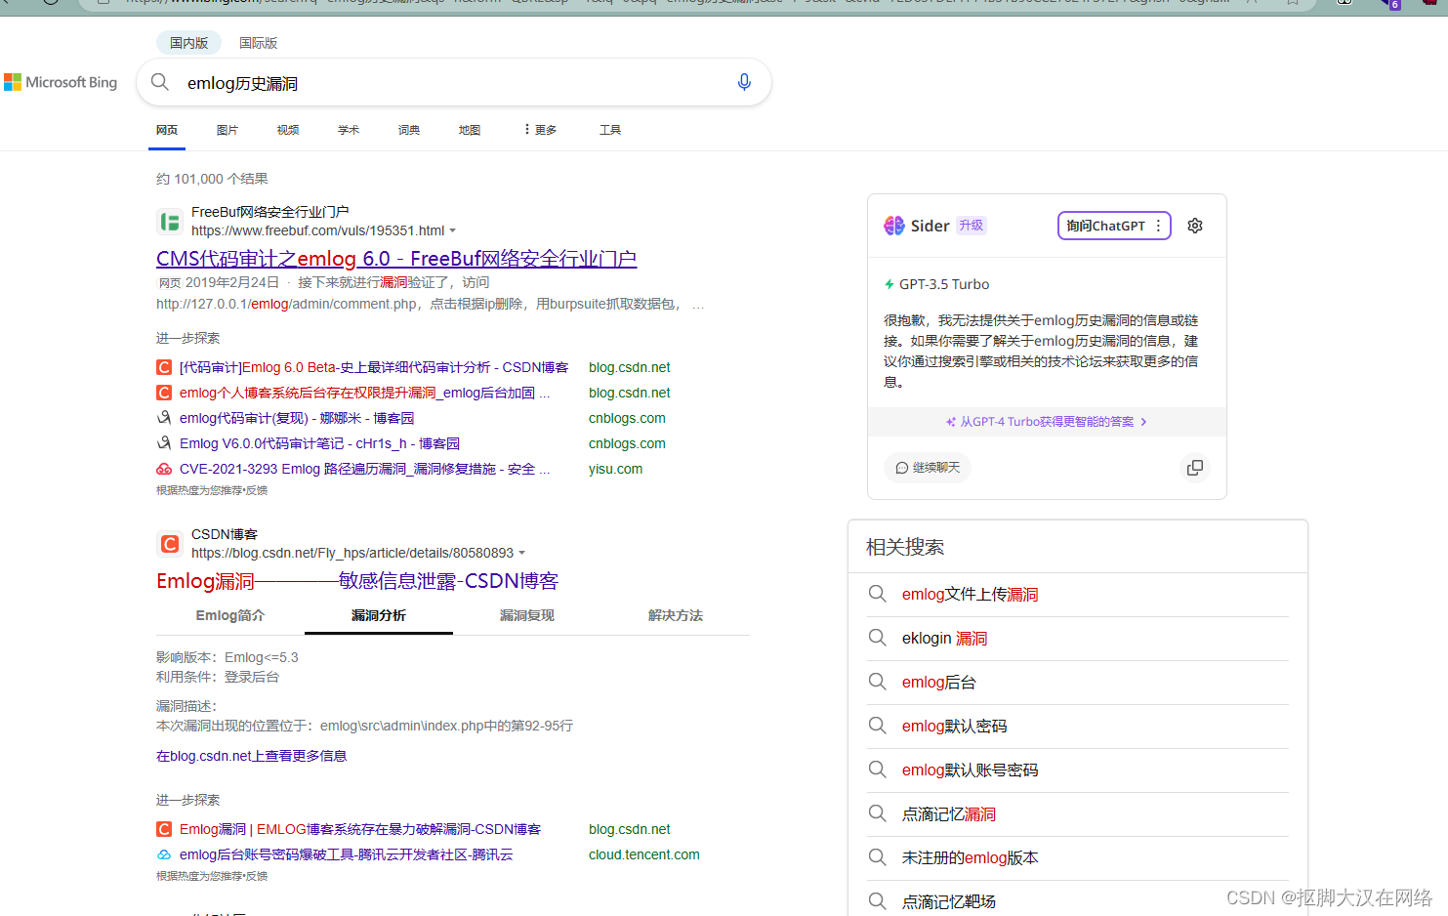The image size is (1448, 916).
Task: Click related search 点滴记忆靶场
Action: click(x=949, y=901)
